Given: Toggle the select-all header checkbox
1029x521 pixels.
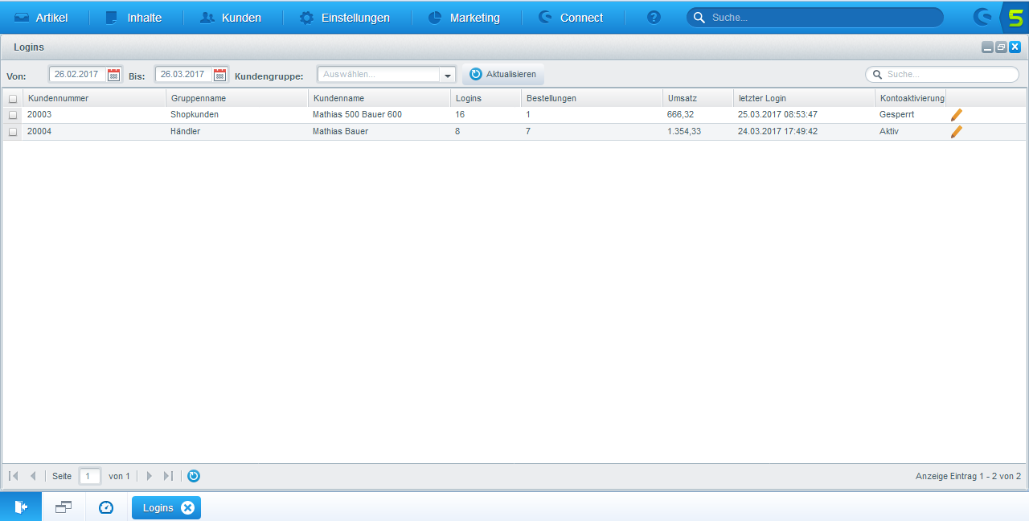Looking at the screenshot, I should (x=12, y=99).
